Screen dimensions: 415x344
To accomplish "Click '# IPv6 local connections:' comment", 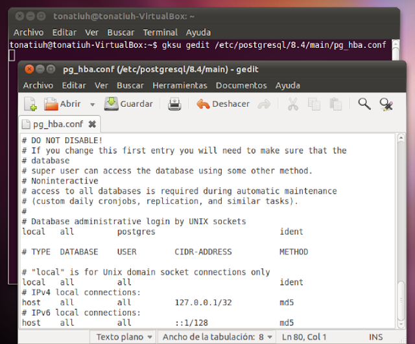I will click(x=81, y=312).
